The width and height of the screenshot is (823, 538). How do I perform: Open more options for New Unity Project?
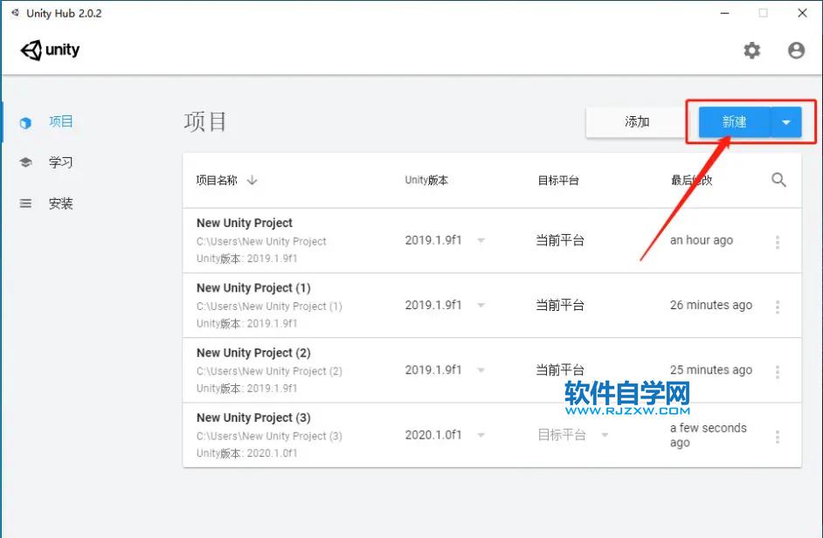[x=777, y=242]
